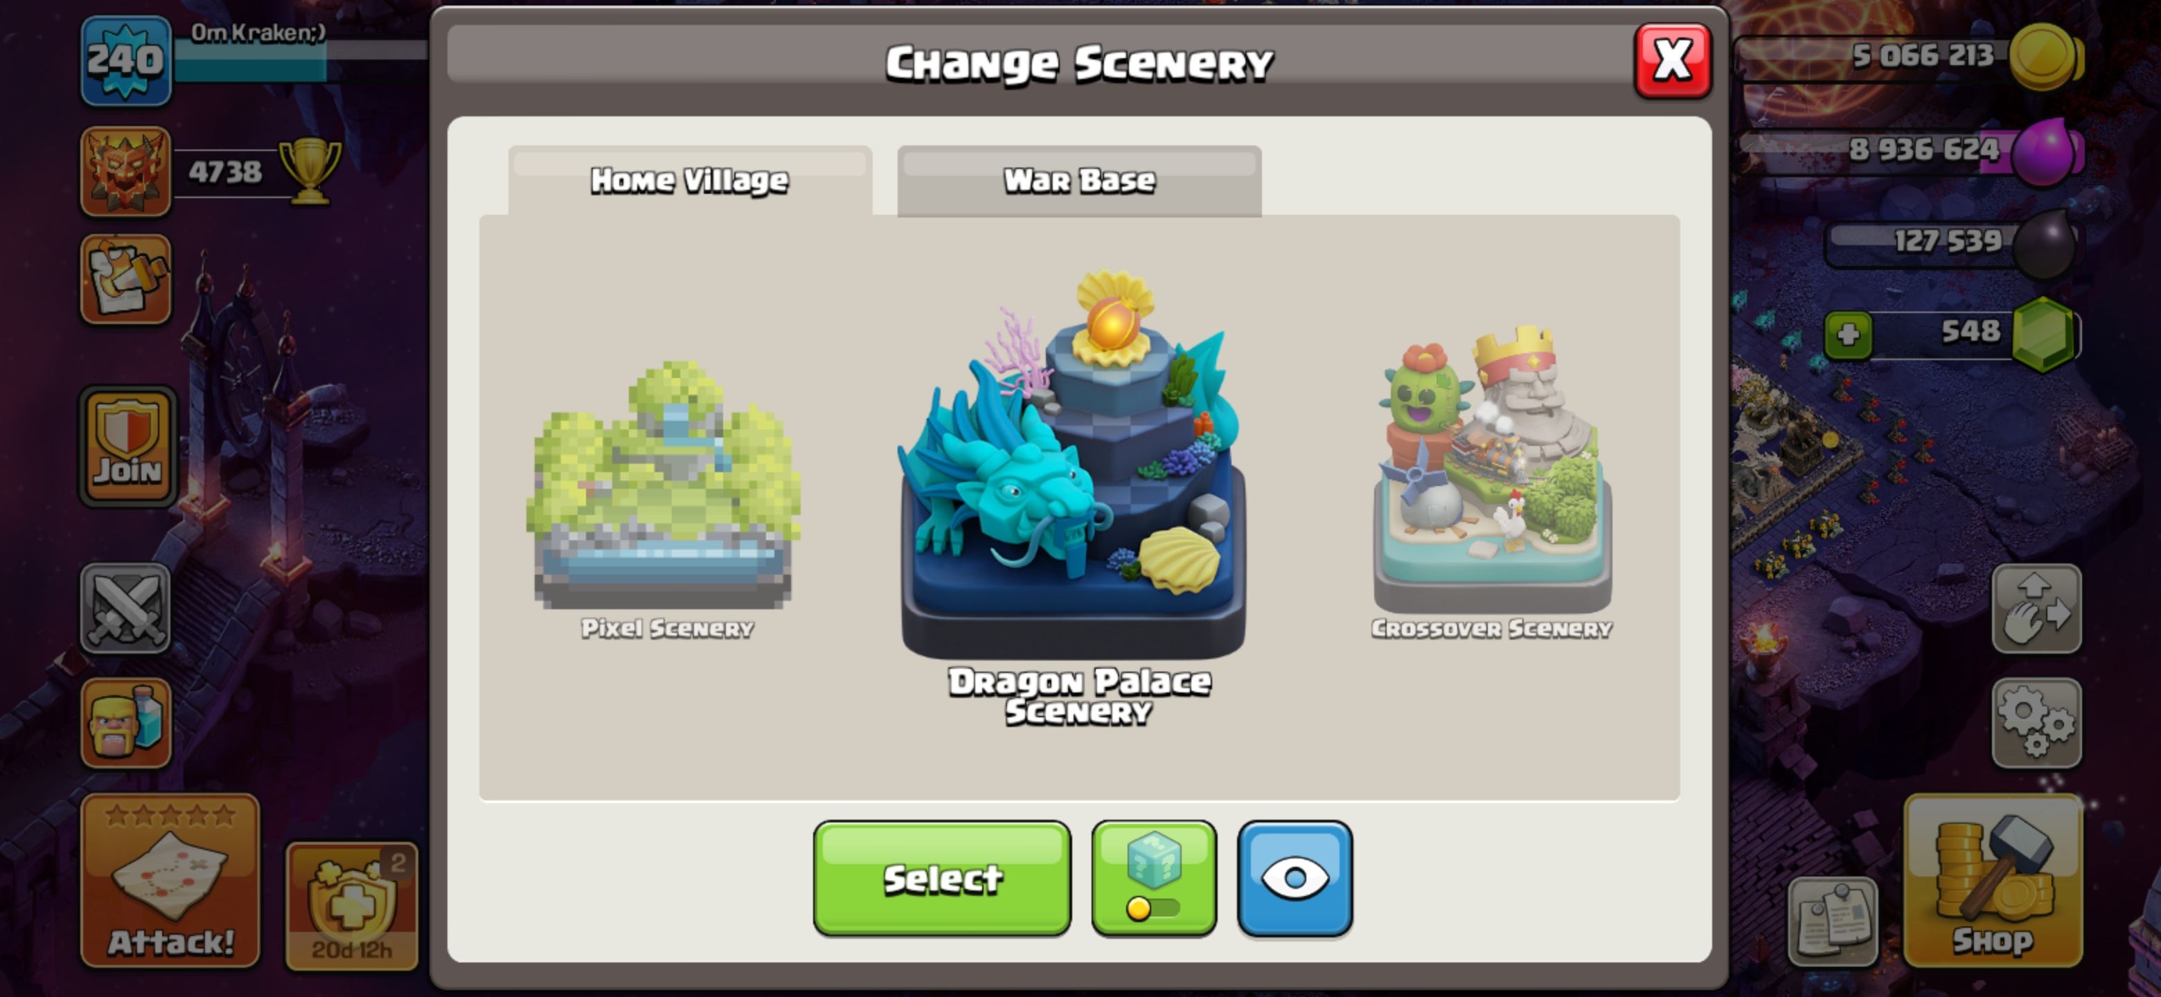Open the Legend League badge icon
Viewport: 2161px width, 997px height.
pyautogui.click(x=126, y=171)
